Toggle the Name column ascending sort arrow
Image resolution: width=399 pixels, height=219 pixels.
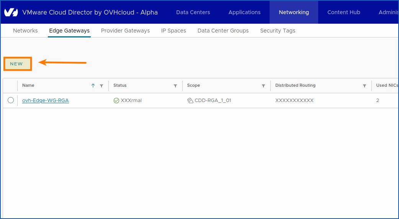coord(93,86)
